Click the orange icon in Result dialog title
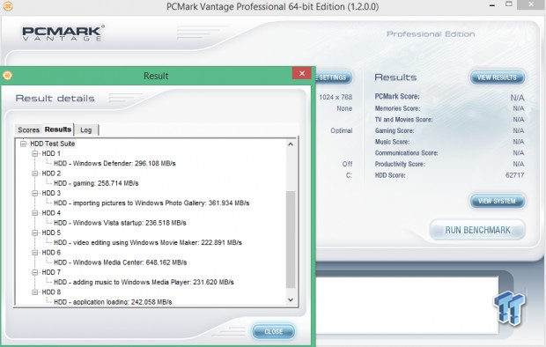546x347 pixels. click(x=7, y=75)
